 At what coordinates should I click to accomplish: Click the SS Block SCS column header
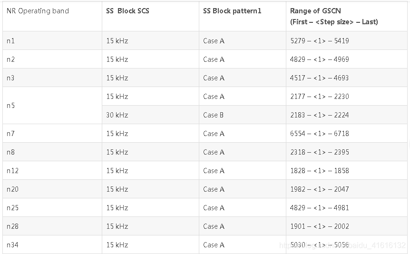coord(127,11)
